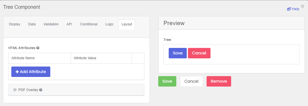Expand the PDF Overlay plus icon
The image size is (308, 106).
(x=15, y=90)
